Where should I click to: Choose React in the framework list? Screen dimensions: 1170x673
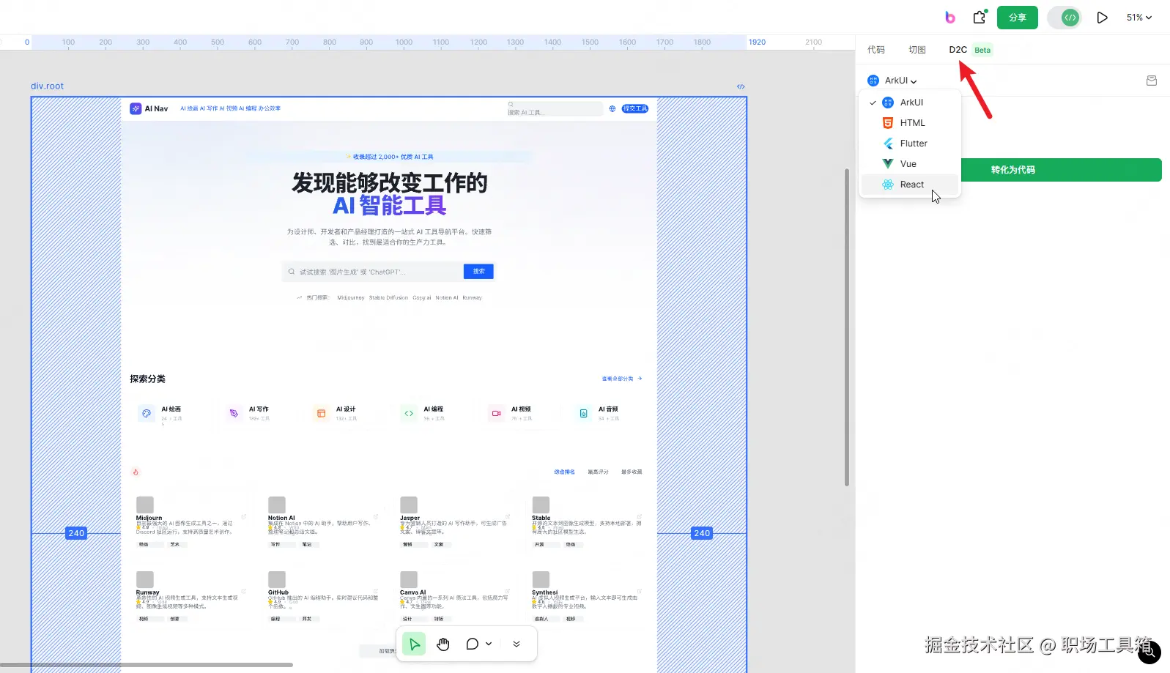[910, 185]
